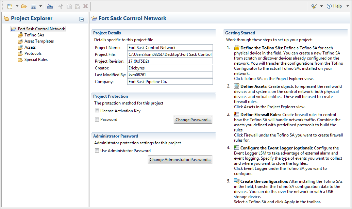Select Tofino SAs in Project Explorer
The width and height of the screenshot is (352, 209).
coord(31,35)
